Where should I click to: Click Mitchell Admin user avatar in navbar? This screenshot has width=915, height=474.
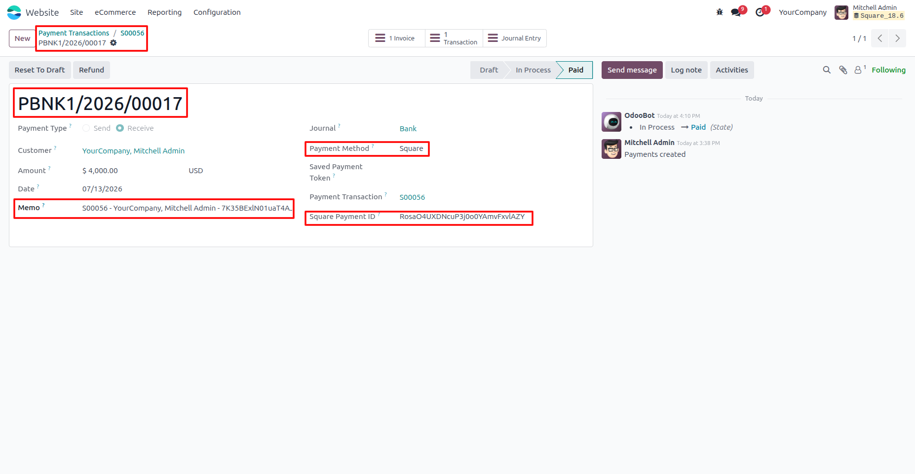pos(841,12)
